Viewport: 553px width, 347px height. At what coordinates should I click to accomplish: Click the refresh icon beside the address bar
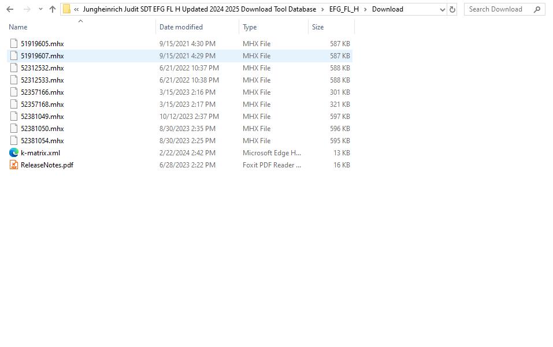[451, 9]
